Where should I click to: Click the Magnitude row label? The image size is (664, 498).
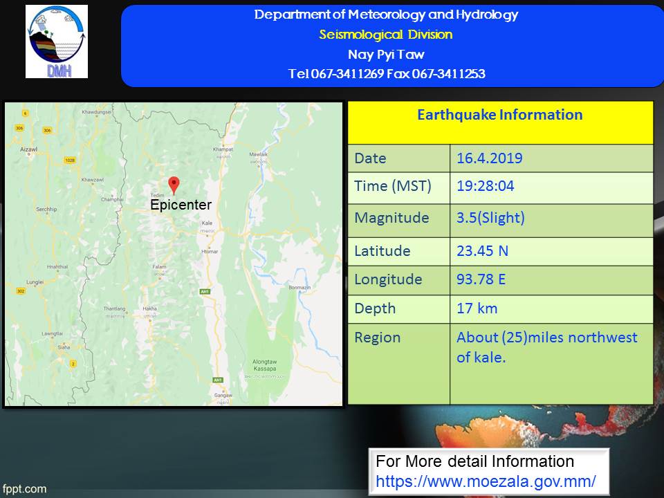point(391,218)
